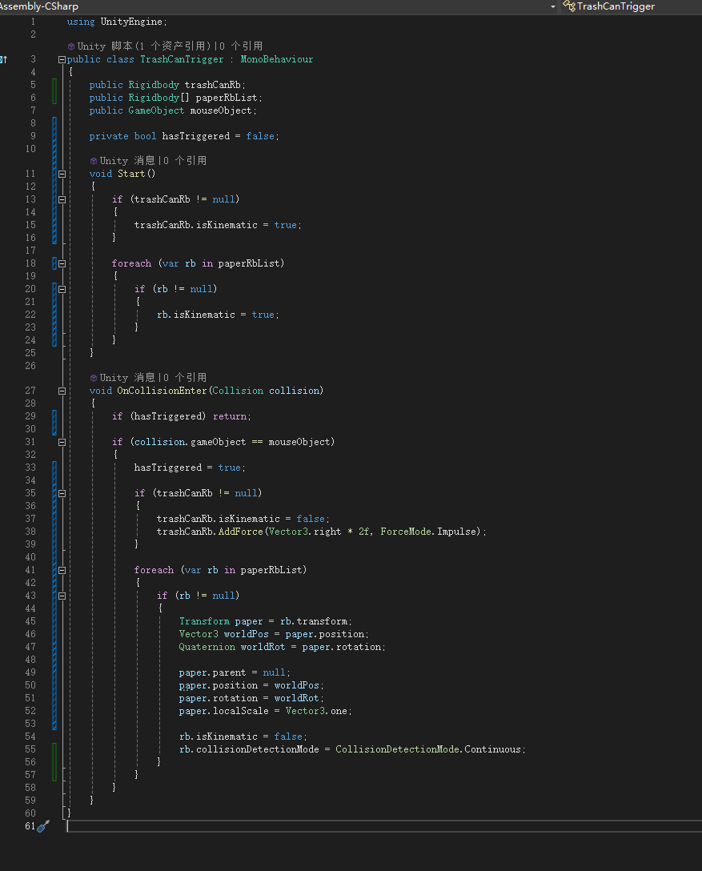
Task: Click 'Continuous' on line 55
Action: pos(492,749)
